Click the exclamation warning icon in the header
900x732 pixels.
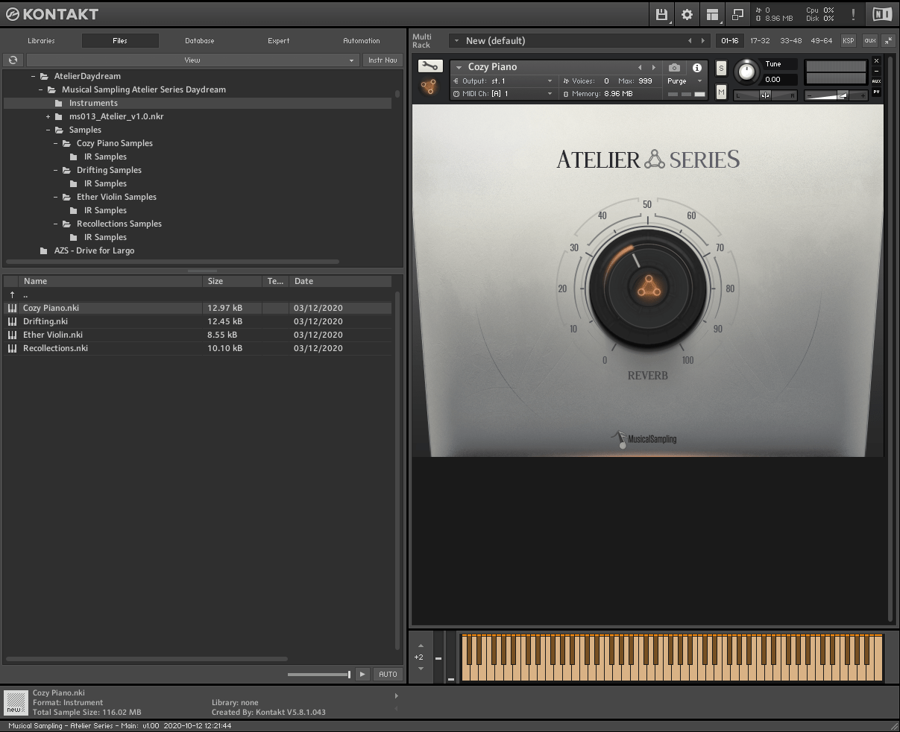click(x=853, y=14)
